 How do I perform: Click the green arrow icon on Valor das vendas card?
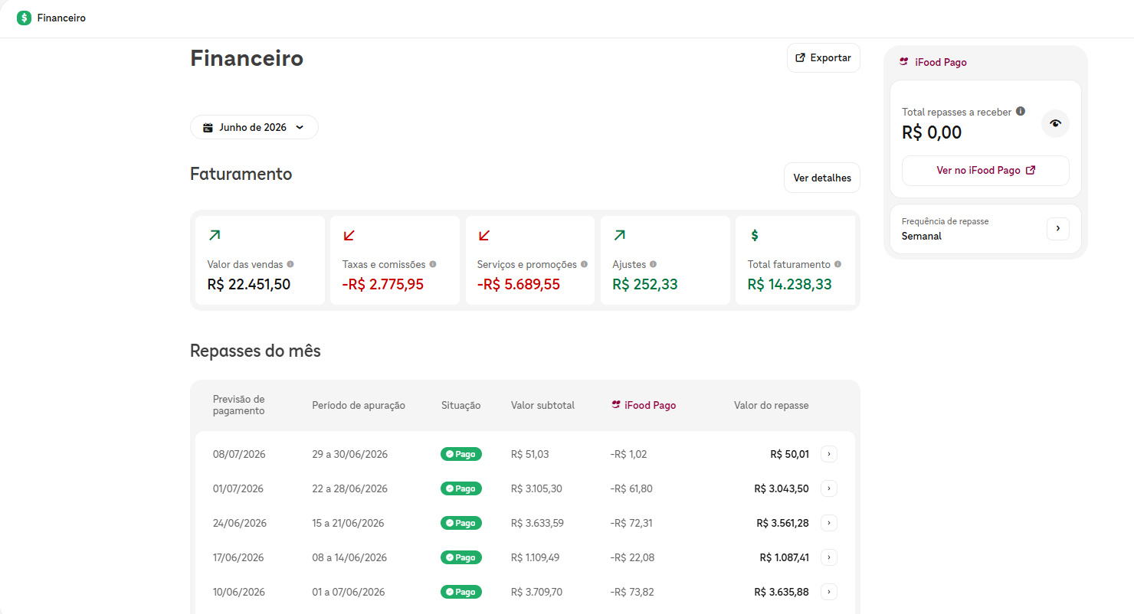(x=215, y=235)
